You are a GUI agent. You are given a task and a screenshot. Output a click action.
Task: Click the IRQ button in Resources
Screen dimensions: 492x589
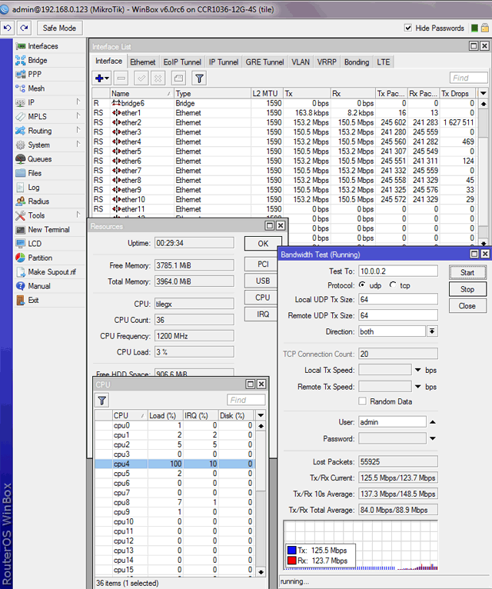tap(263, 314)
